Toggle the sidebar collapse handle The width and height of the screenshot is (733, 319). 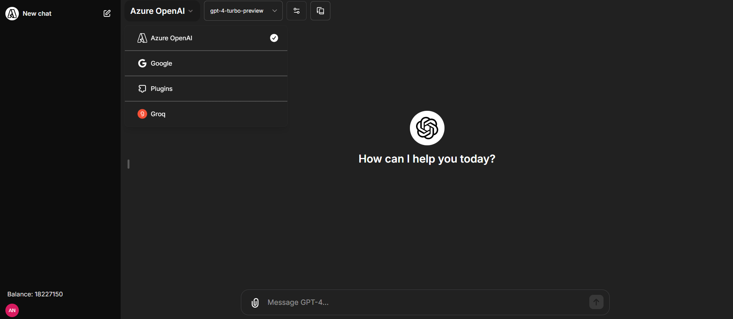click(128, 164)
